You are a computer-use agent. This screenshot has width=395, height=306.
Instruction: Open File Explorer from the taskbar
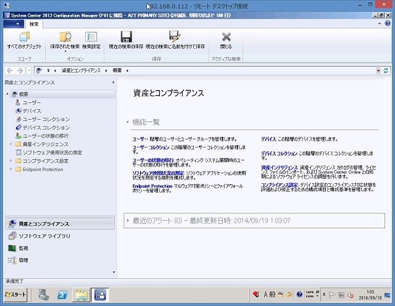pos(81,295)
